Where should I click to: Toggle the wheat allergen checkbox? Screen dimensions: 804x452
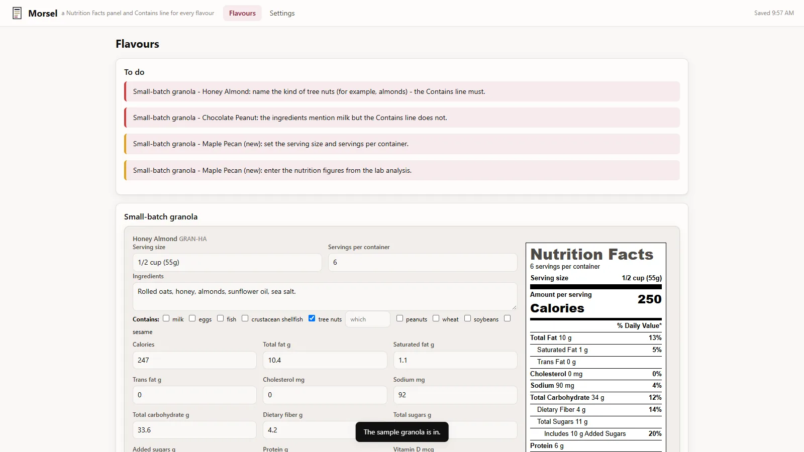[x=436, y=318]
